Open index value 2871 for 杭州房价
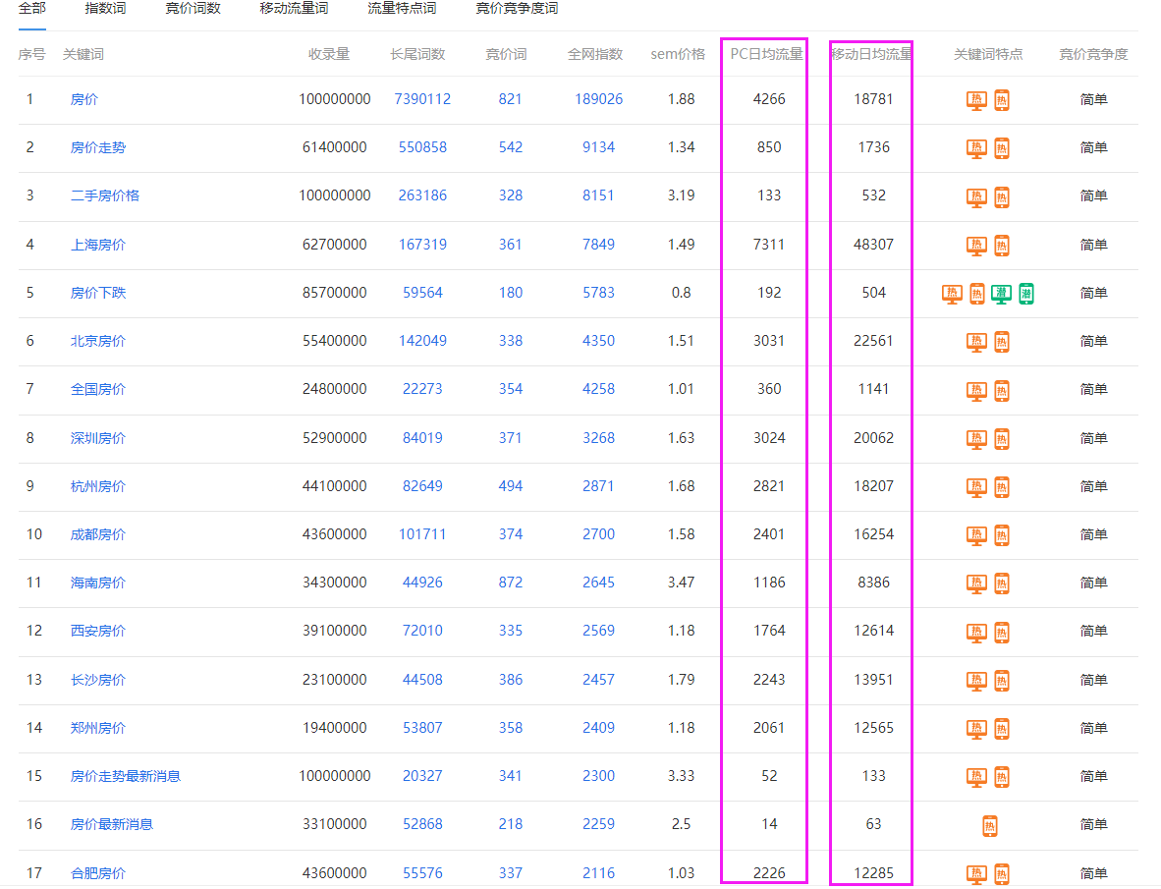Image resolution: width=1161 pixels, height=889 pixels. coord(598,485)
